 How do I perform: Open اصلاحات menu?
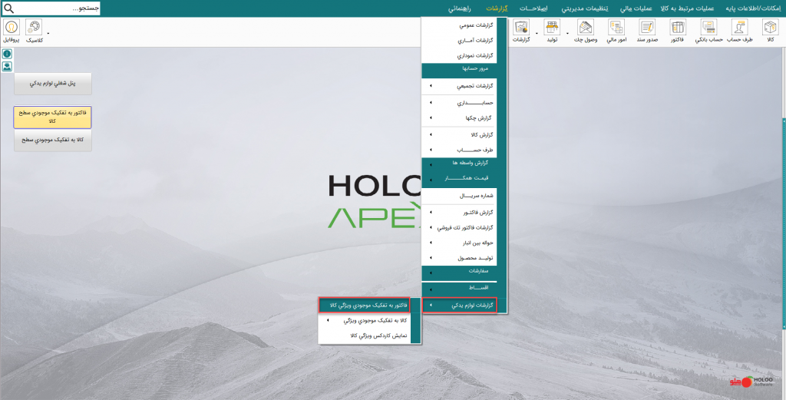click(x=533, y=8)
